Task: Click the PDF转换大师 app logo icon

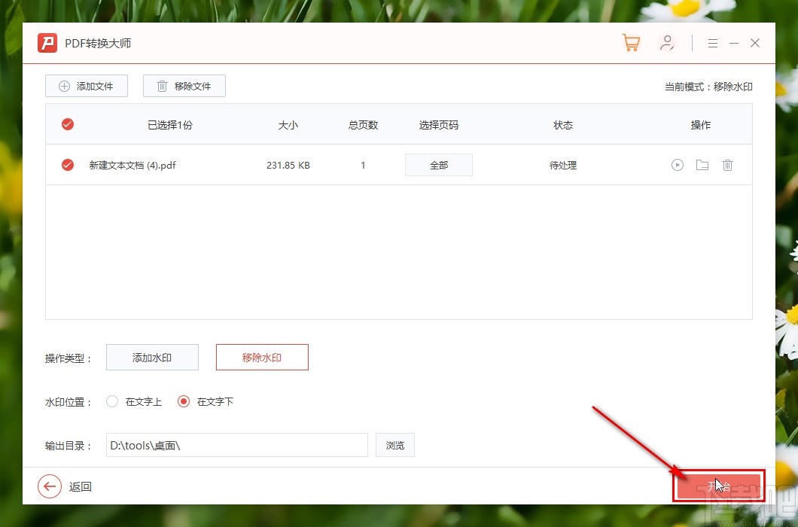Action: (47, 43)
